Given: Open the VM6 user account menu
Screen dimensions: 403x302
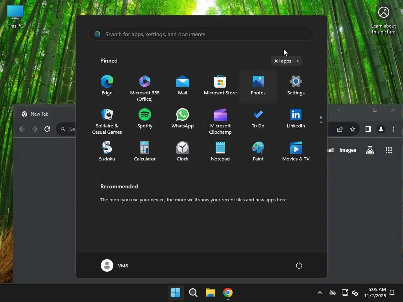Looking at the screenshot, I should point(115,265).
